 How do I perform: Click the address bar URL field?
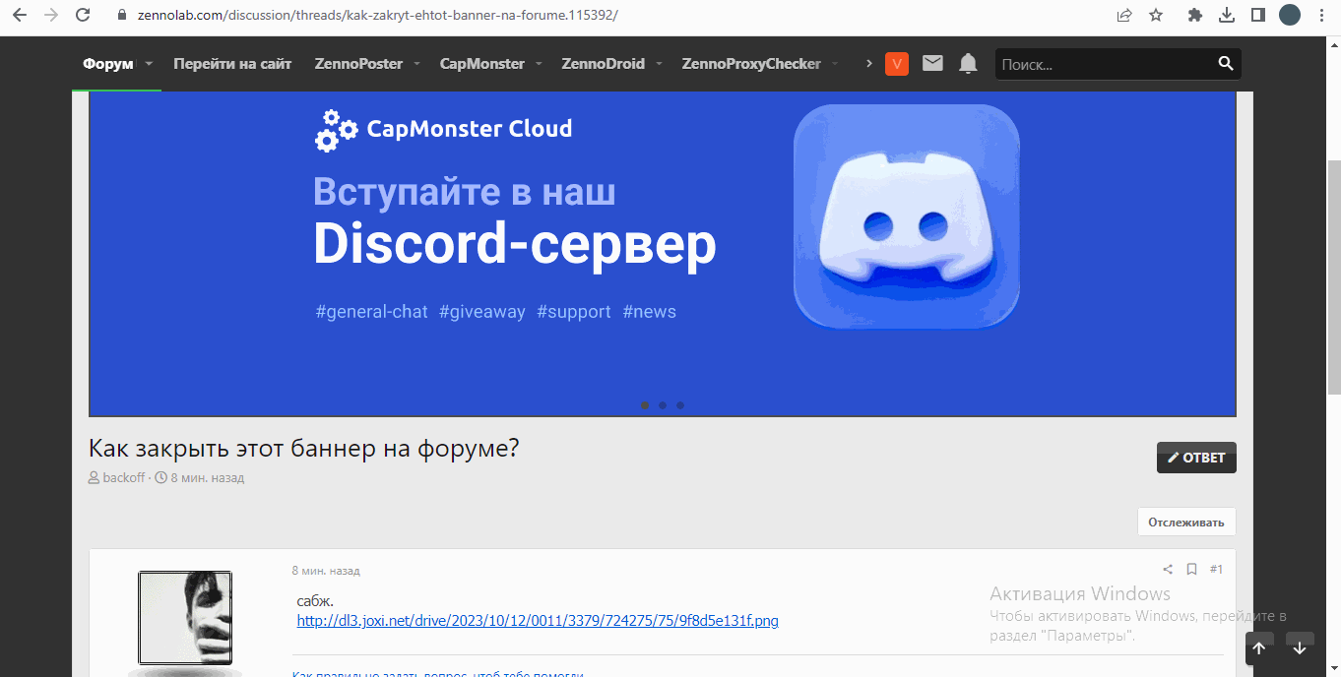tap(610, 15)
